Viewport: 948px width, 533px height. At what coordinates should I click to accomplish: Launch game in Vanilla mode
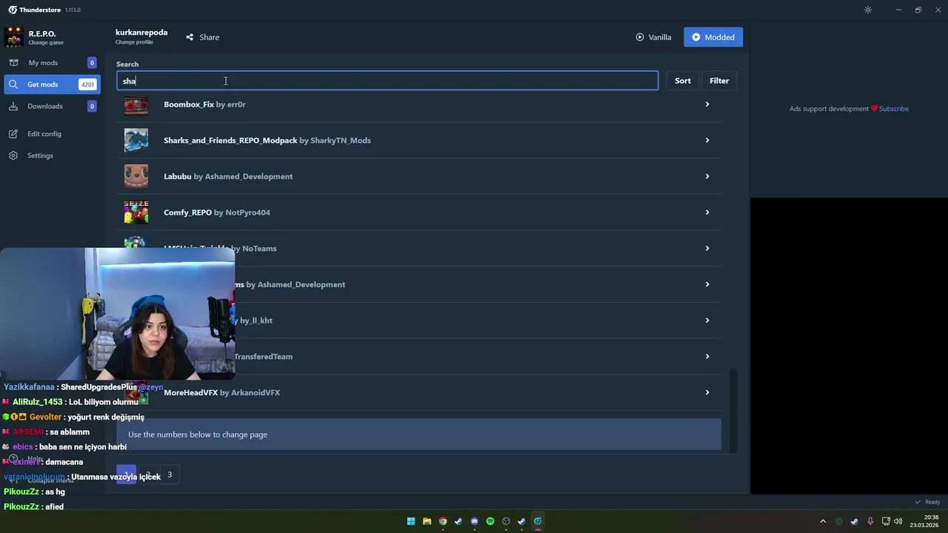click(653, 37)
